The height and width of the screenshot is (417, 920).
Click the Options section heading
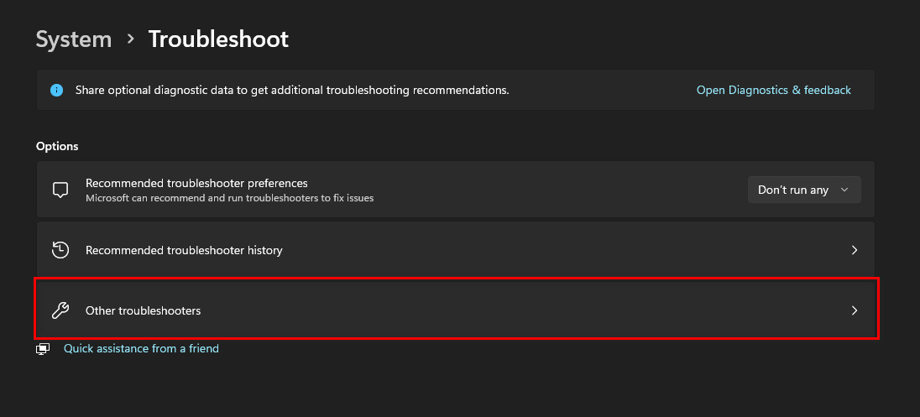[57, 146]
